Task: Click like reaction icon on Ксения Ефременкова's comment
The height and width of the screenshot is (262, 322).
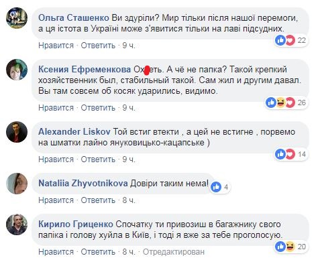Action: (x=271, y=103)
